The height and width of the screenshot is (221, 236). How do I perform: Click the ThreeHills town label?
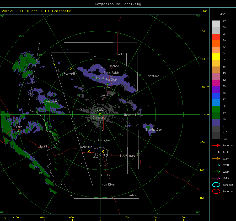132,115
